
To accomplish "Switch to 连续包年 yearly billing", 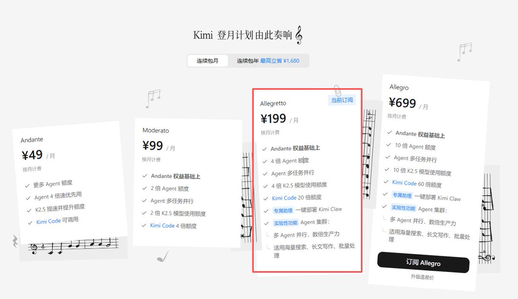I will (268, 61).
